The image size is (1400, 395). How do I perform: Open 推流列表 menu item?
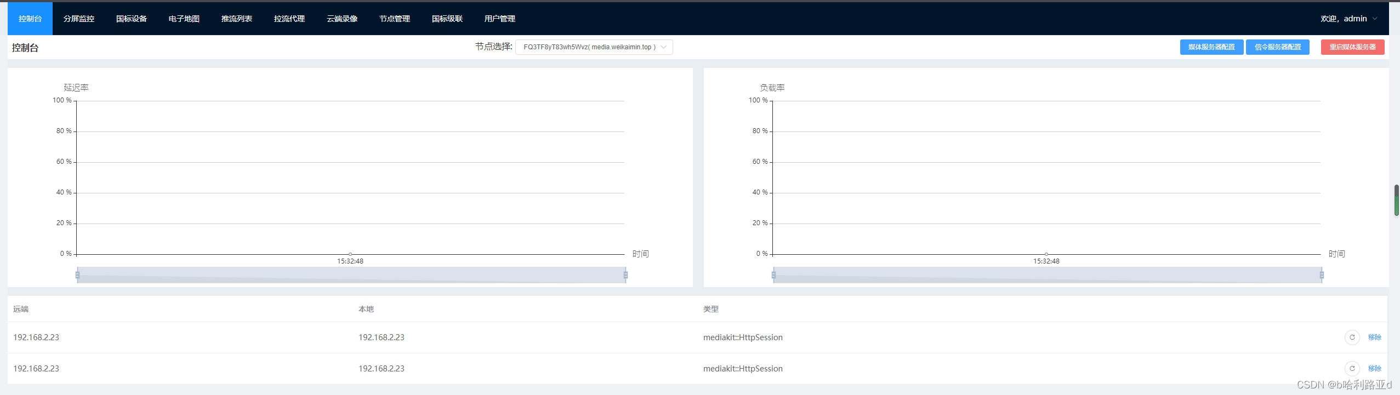pyautogui.click(x=237, y=19)
